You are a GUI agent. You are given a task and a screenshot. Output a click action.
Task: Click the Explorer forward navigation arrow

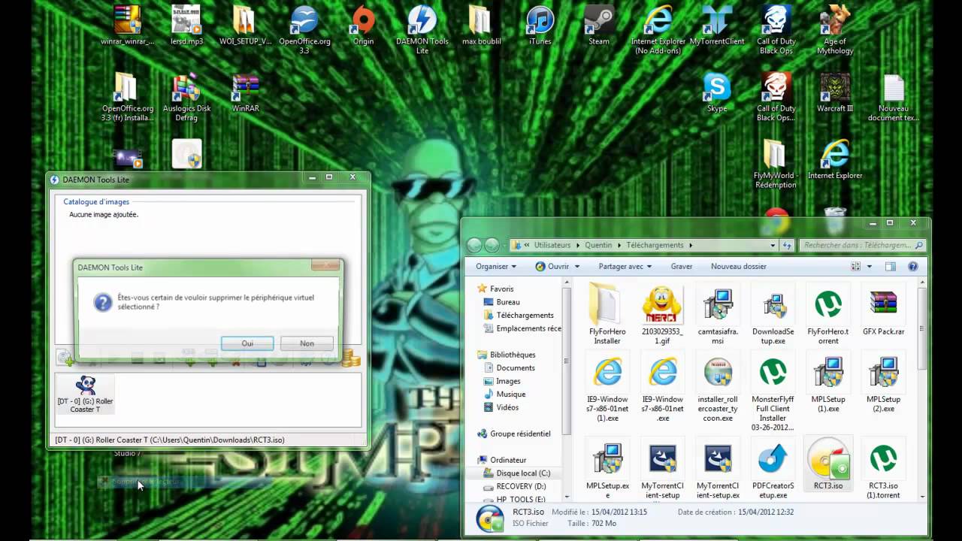point(492,245)
